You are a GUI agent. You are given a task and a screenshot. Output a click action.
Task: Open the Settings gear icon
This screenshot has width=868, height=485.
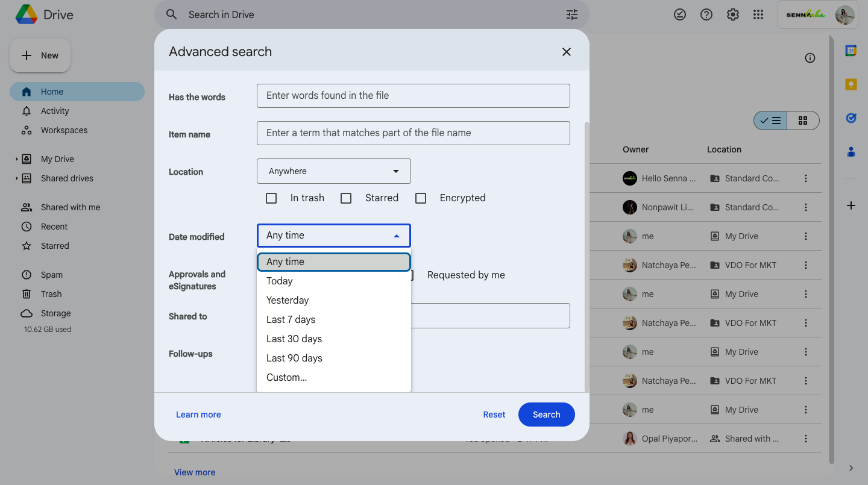(732, 15)
